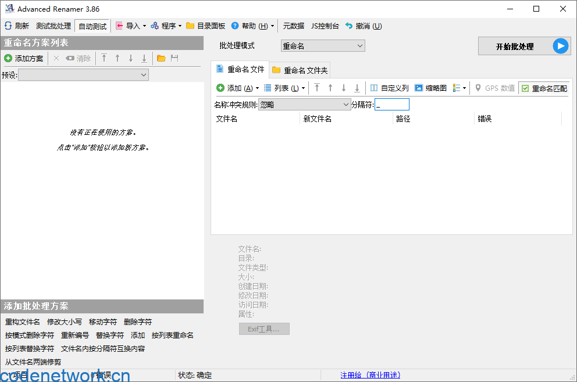Toggle the 缩略图 thumbnails view
Viewport: 577px width, 382px height.
pos(430,88)
